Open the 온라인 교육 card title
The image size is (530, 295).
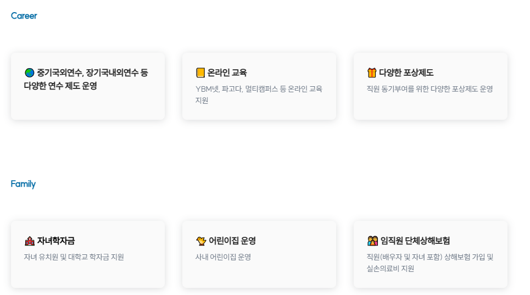pyautogui.click(x=227, y=73)
